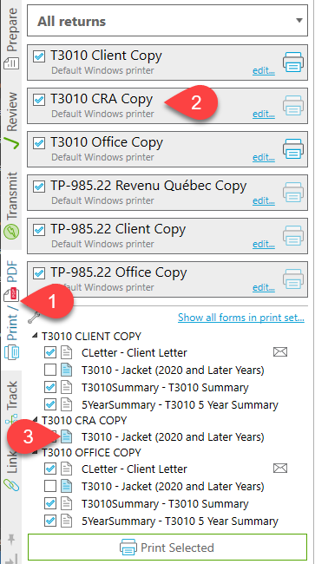Click blue form icon of Jacket in OFFICE COPY
The image size is (315, 564).
click(x=66, y=486)
